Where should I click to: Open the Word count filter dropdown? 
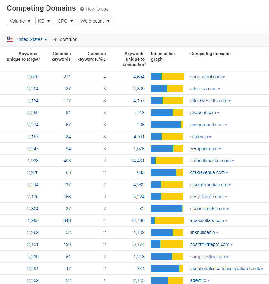pyautogui.click(x=95, y=21)
